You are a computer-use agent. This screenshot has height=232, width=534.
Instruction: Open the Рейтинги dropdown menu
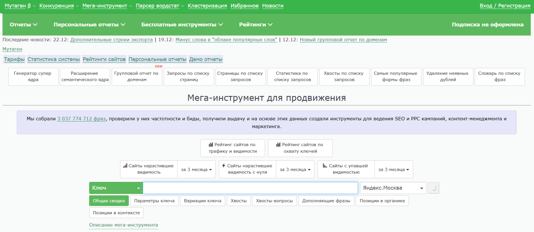click(x=256, y=25)
